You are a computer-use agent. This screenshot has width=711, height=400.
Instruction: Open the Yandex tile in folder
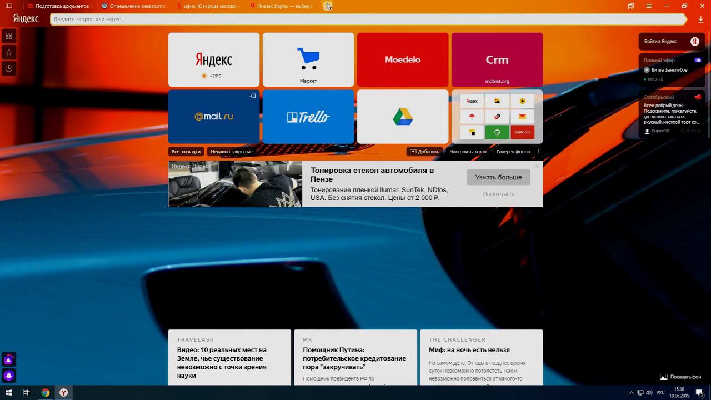[472, 101]
